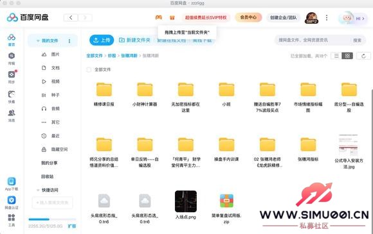Click the SVIP2 user avatar
Screen dimensions: 373x234
point(311,18)
